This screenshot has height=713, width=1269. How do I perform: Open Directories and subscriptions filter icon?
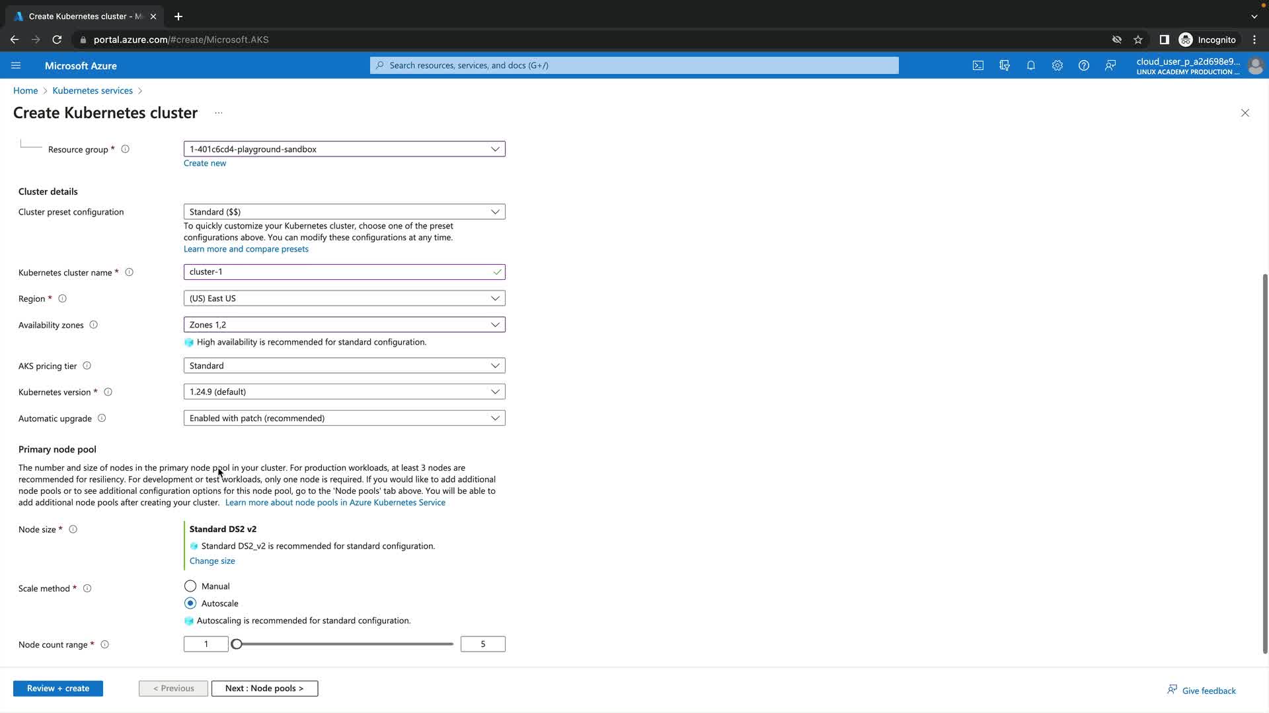(1005, 65)
